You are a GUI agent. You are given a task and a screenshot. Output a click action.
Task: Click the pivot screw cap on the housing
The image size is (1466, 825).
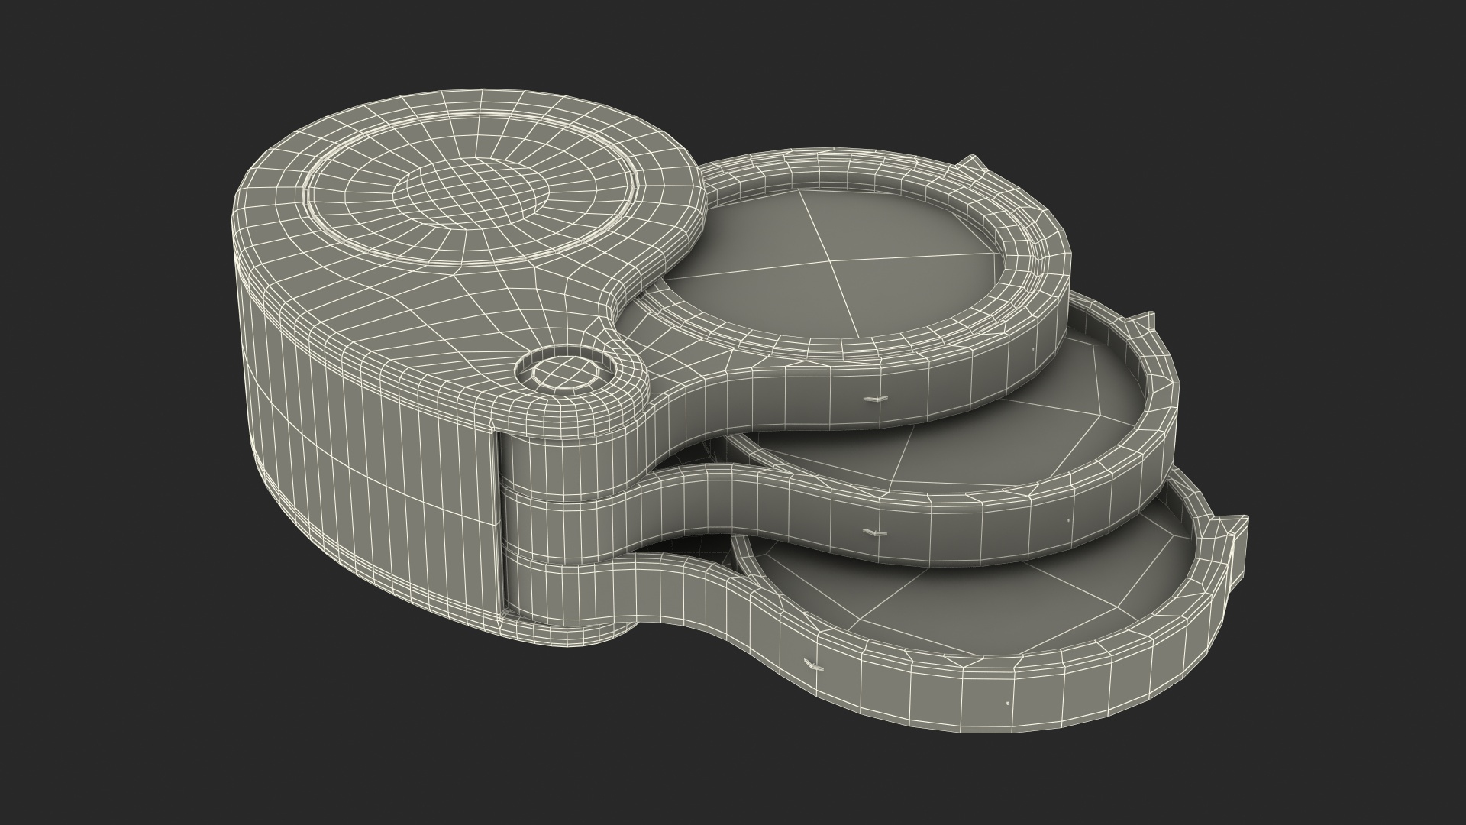pyautogui.click(x=566, y=374)
